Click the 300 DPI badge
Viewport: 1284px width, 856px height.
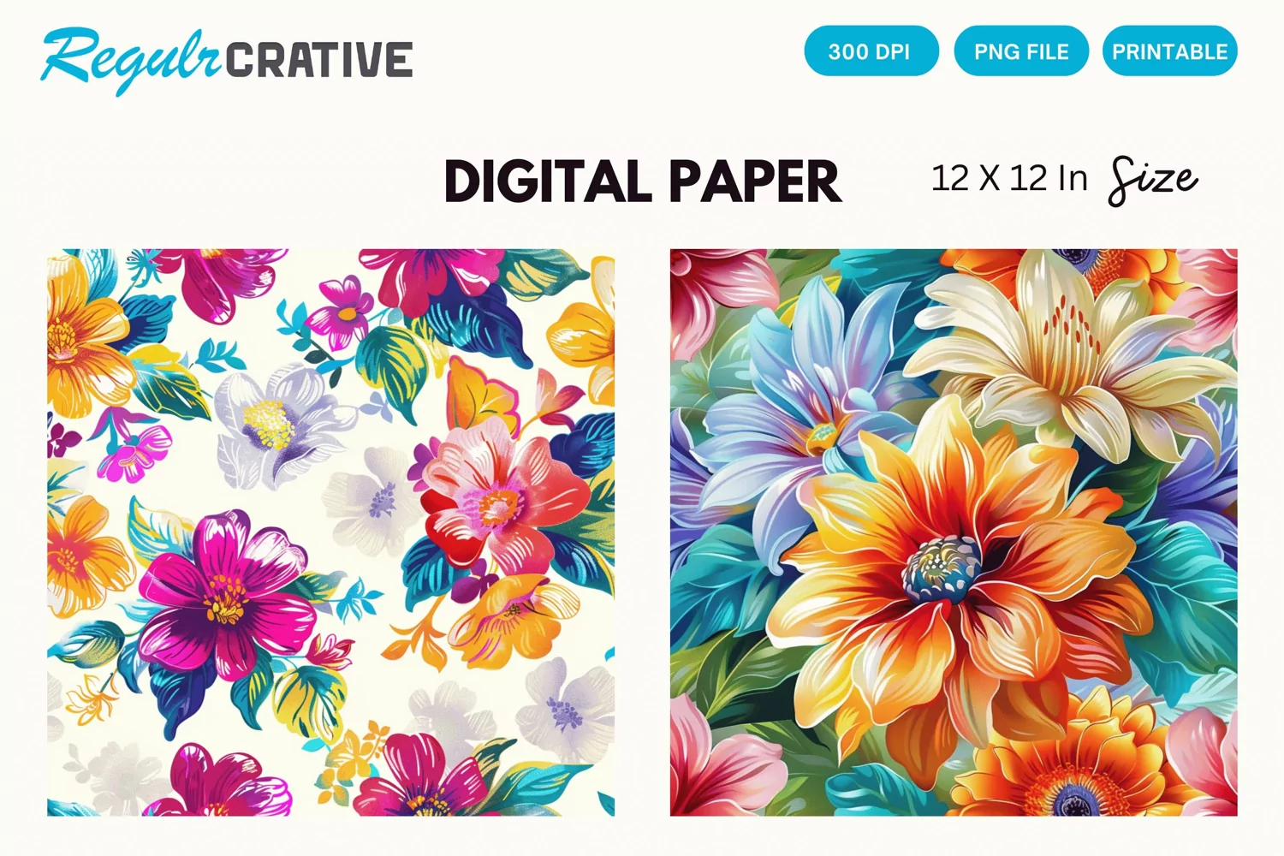tap(871, 51)
